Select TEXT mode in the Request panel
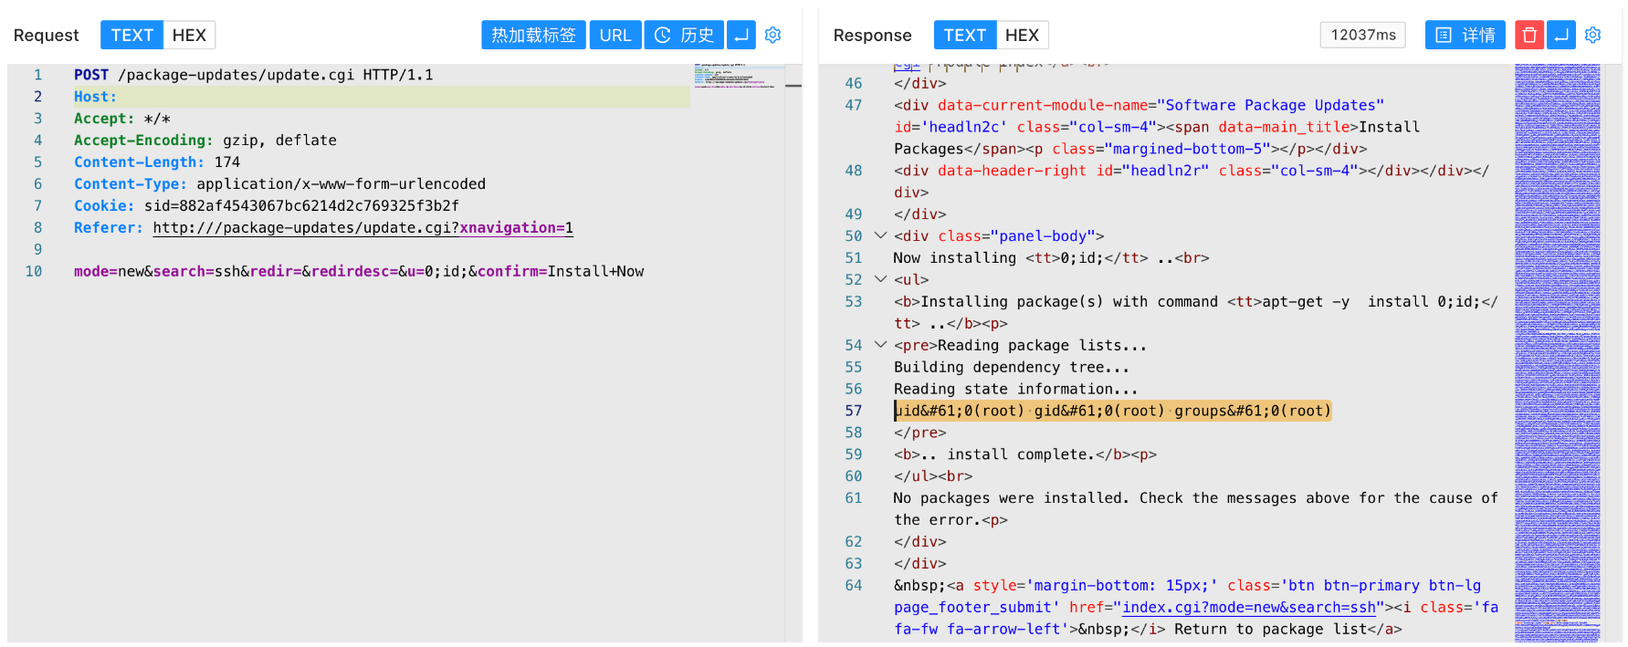Image resolution: width=1628 pixels, height=647 pixels. [x=131, y=35]
